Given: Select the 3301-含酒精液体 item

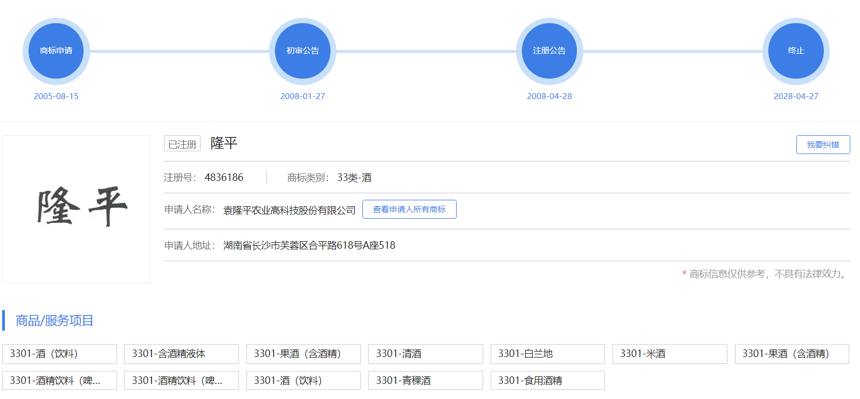Looking at the screenshot, I should click(x=181, y=354).
